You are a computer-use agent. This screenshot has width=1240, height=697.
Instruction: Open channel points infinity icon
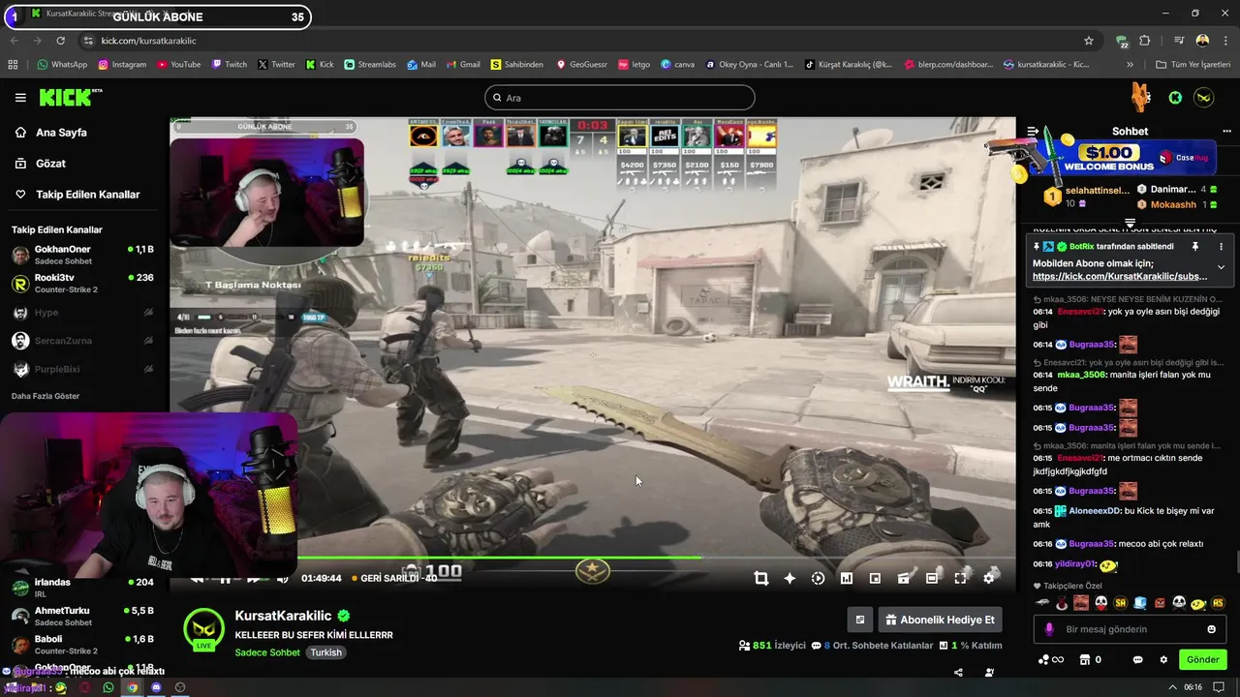coord(1050,660)
